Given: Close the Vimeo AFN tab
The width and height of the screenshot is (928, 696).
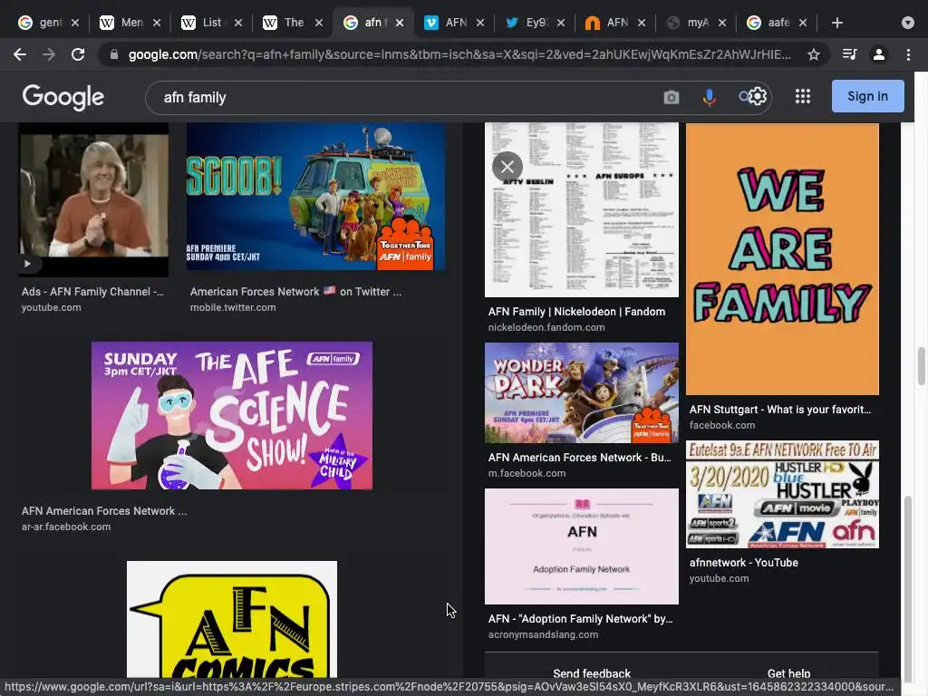Looking at the screenshot, I should point(480,23).
